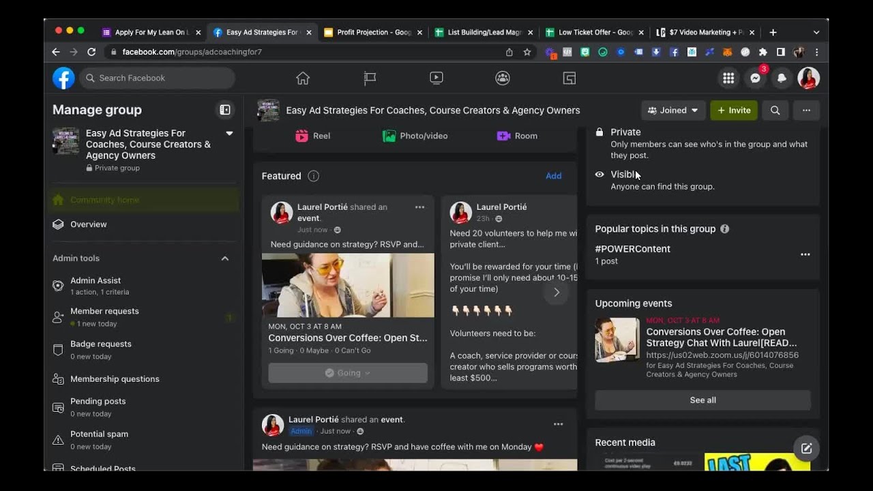This screenshot has width=873, height=491.
Task: Open the group more options button
Action: 806,110
